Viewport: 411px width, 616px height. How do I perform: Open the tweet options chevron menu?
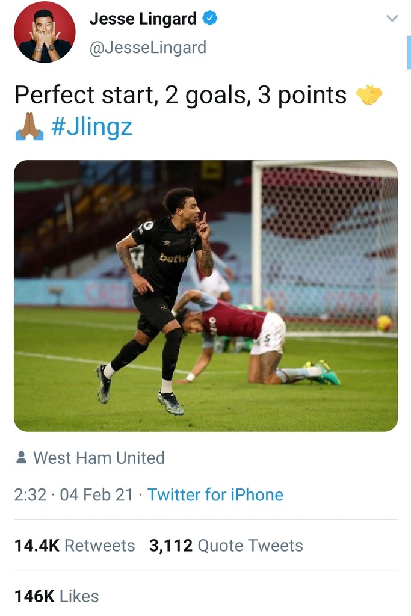[x=392, y=19]
